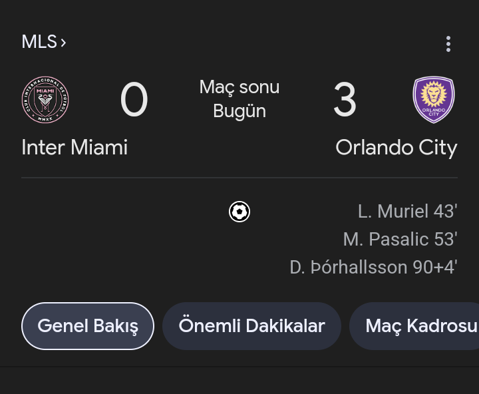
Task: Click the Maç sonu status text
Action: [x=239, y=87]
